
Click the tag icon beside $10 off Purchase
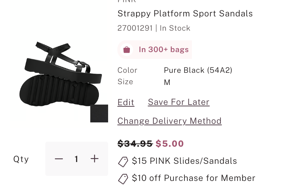tap(123, 178)
